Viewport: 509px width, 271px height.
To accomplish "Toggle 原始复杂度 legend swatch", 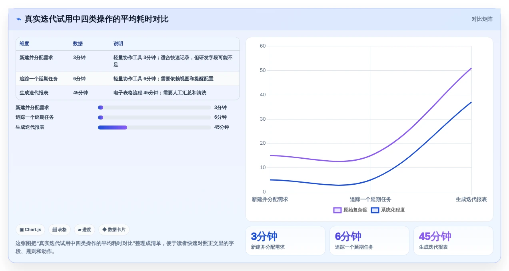I will click(337, 210).
